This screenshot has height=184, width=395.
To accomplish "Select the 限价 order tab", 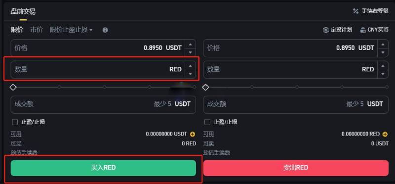I will point(17,30).
